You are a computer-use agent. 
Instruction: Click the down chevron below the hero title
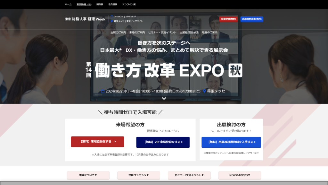(164, 98)
